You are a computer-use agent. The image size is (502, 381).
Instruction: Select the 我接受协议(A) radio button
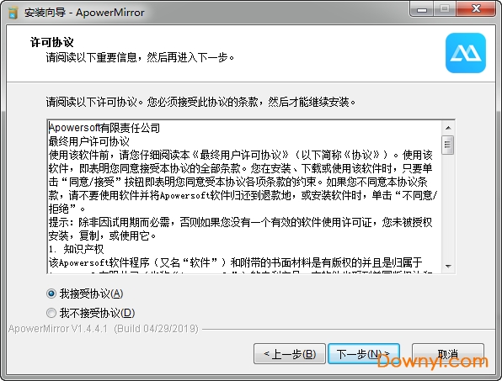tap(51, 294)
